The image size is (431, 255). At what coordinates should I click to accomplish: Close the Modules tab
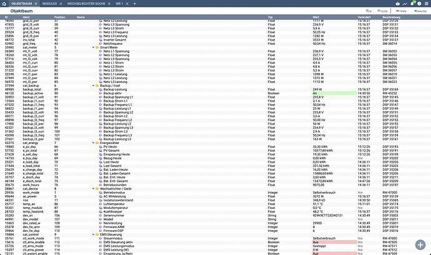61,4
